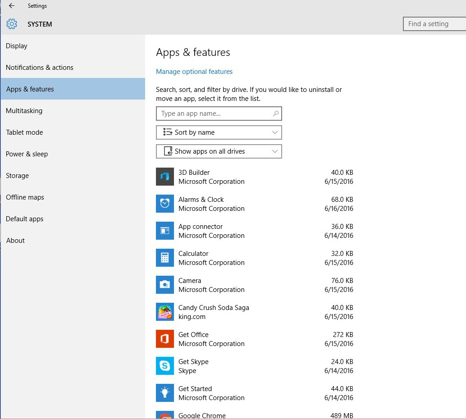This screenshot has height=419, width=466.
Task: Open Storage settings
Action: (73, 176)
